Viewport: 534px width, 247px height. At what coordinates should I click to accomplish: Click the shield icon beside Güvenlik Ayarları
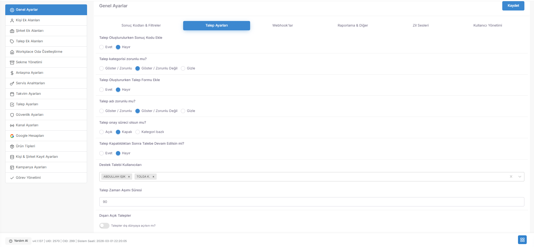click(x=12, y=115)
